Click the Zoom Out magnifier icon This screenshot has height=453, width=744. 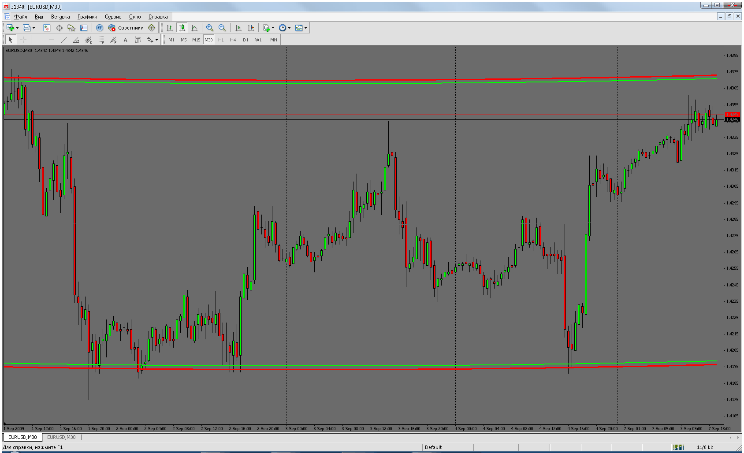tap(222, 28)
